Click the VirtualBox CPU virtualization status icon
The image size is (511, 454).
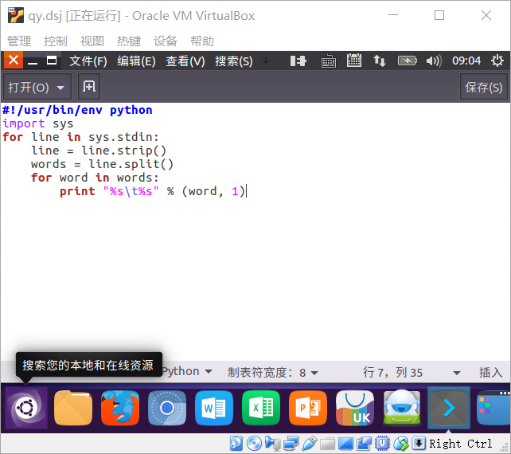click(382, 444)
